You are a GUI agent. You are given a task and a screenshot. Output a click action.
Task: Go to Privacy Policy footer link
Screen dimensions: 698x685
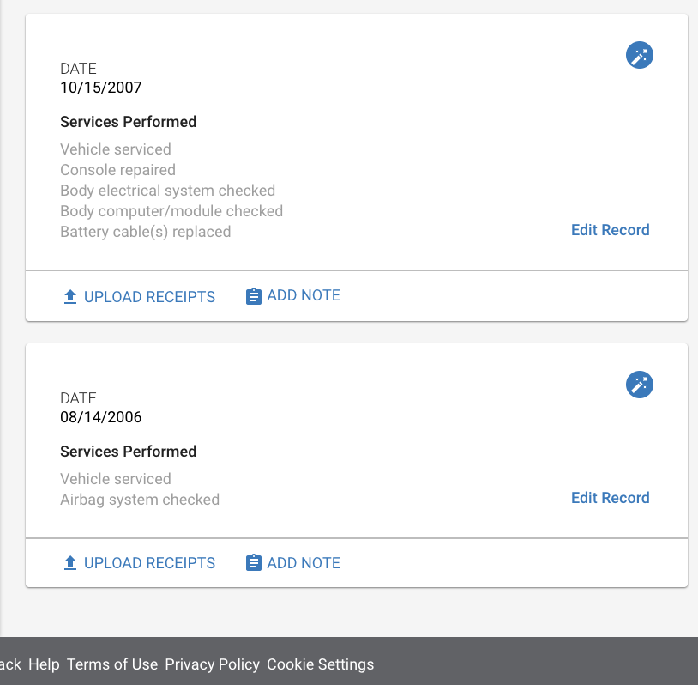[213, 664]
